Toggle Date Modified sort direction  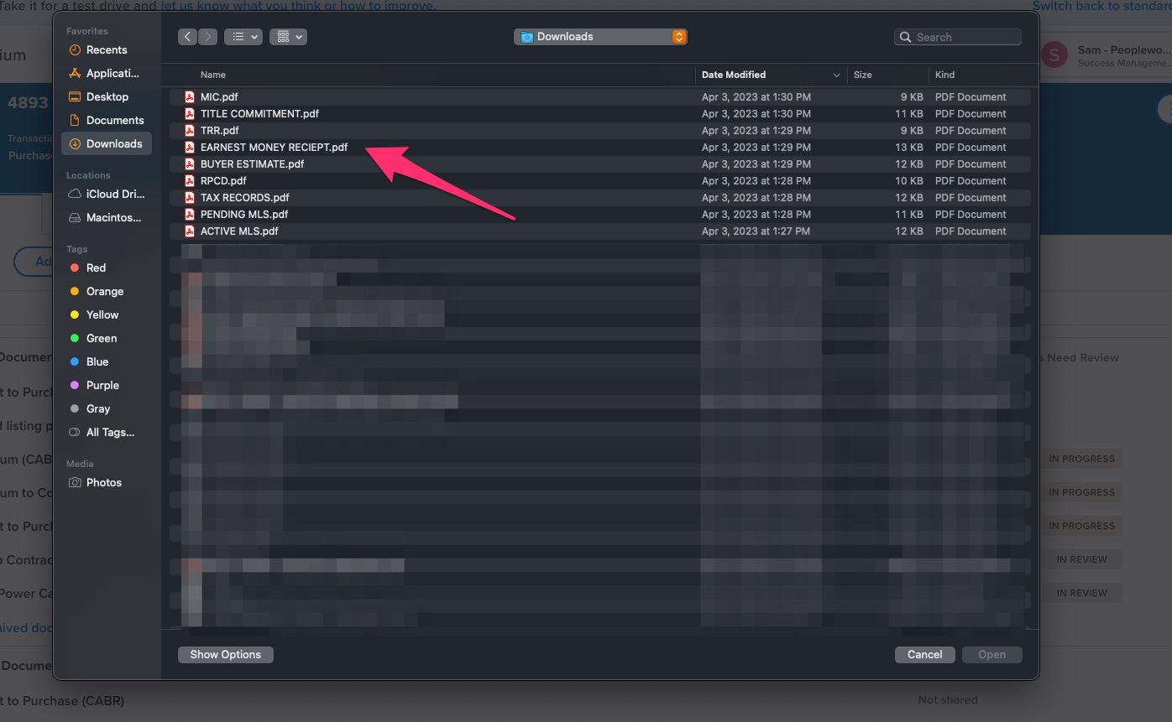tap(837, 75)
